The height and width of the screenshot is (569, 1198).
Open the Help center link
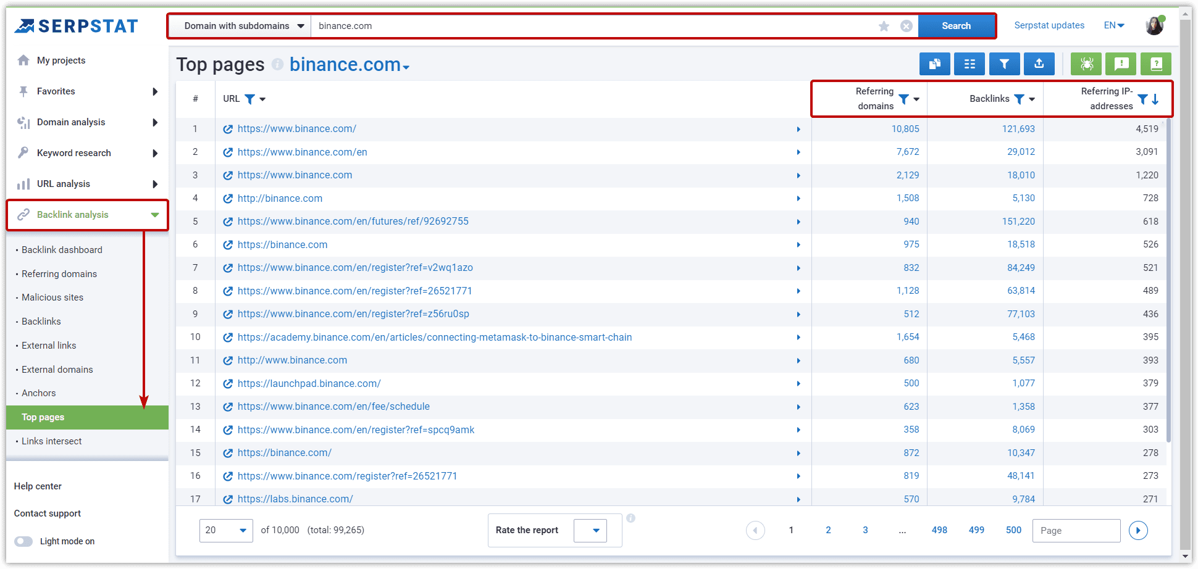tap(38, 486)
